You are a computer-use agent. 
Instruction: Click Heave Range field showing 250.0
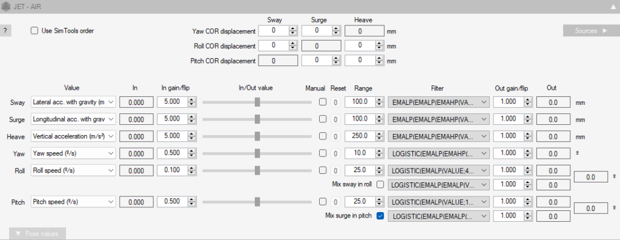[360, 136]
